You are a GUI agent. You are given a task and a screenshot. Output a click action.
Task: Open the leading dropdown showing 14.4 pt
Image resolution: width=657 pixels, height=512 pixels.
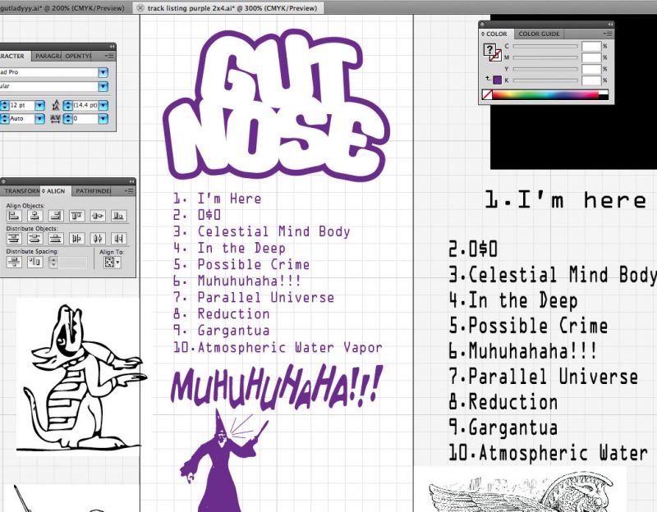point(104,106)
